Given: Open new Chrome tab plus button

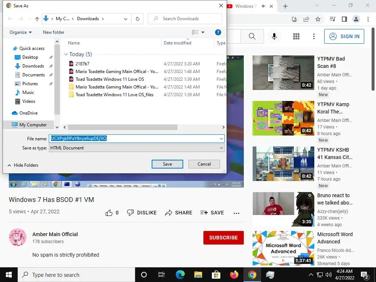Looking at the screenshot, I should 285,6.
